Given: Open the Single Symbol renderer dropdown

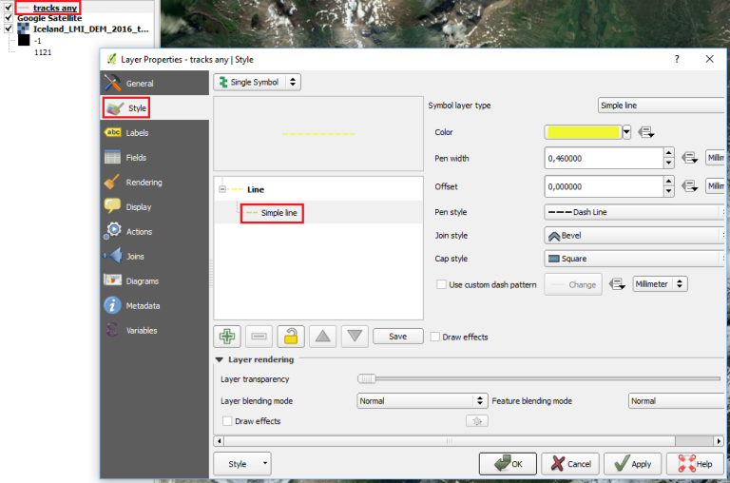Looking at the screenshot, I should point(257,83).
